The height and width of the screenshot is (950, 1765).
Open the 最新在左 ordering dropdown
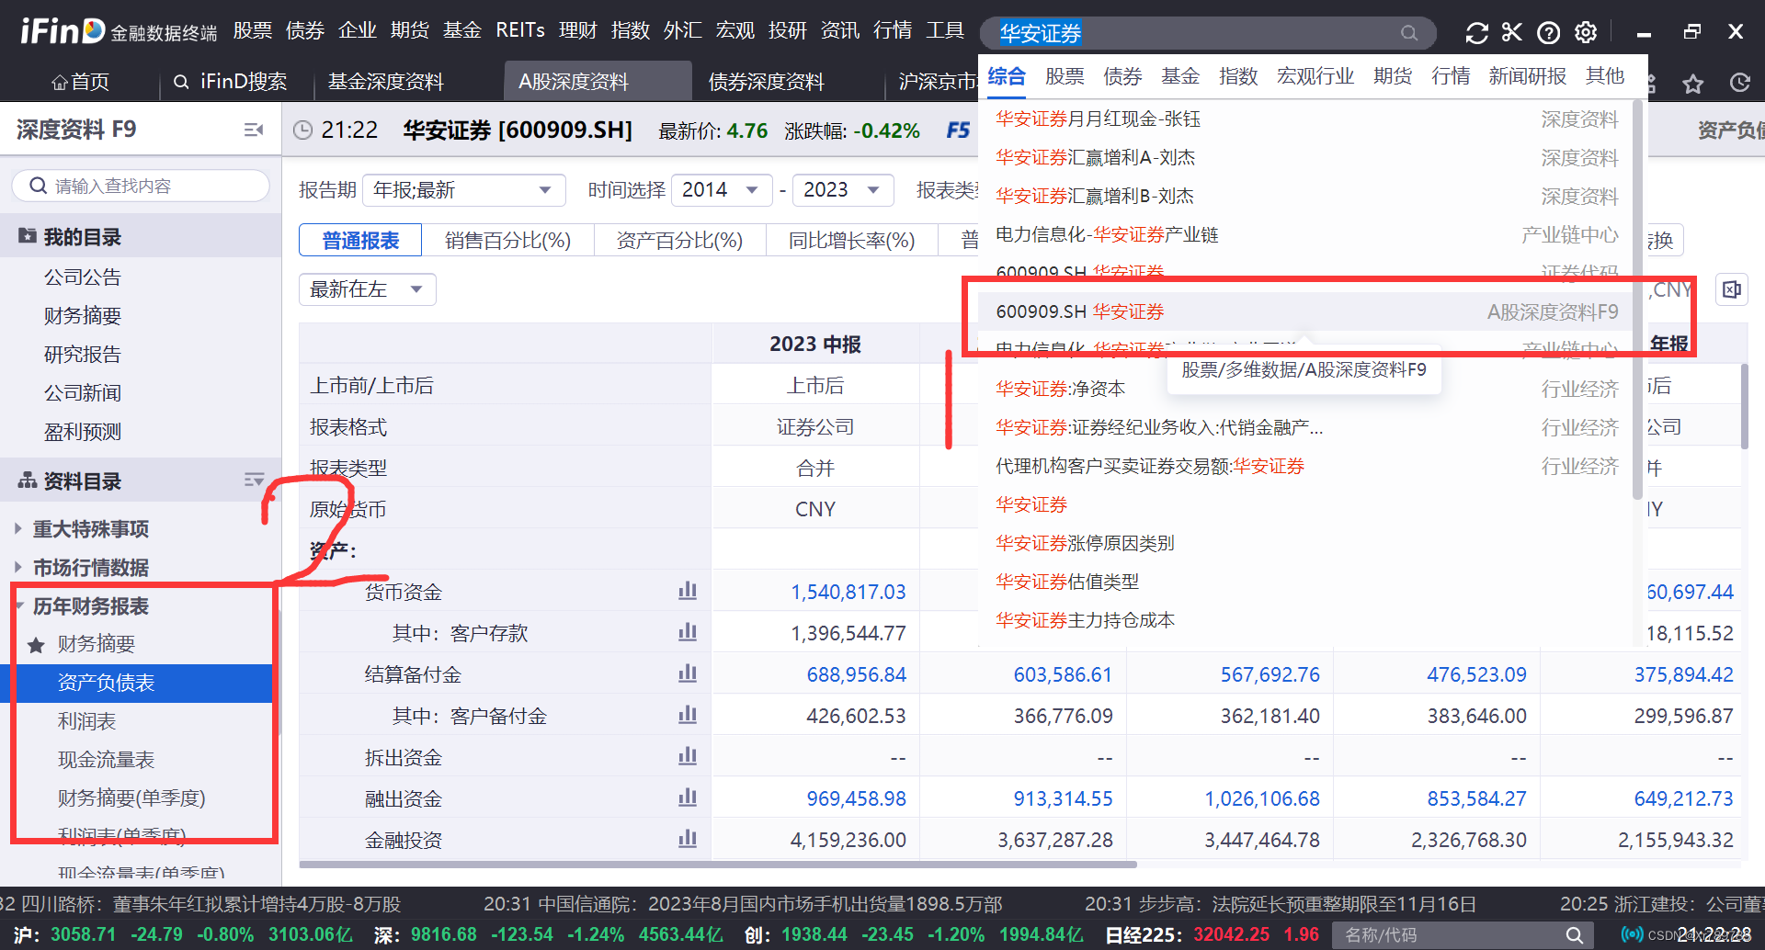pos(367,289)
